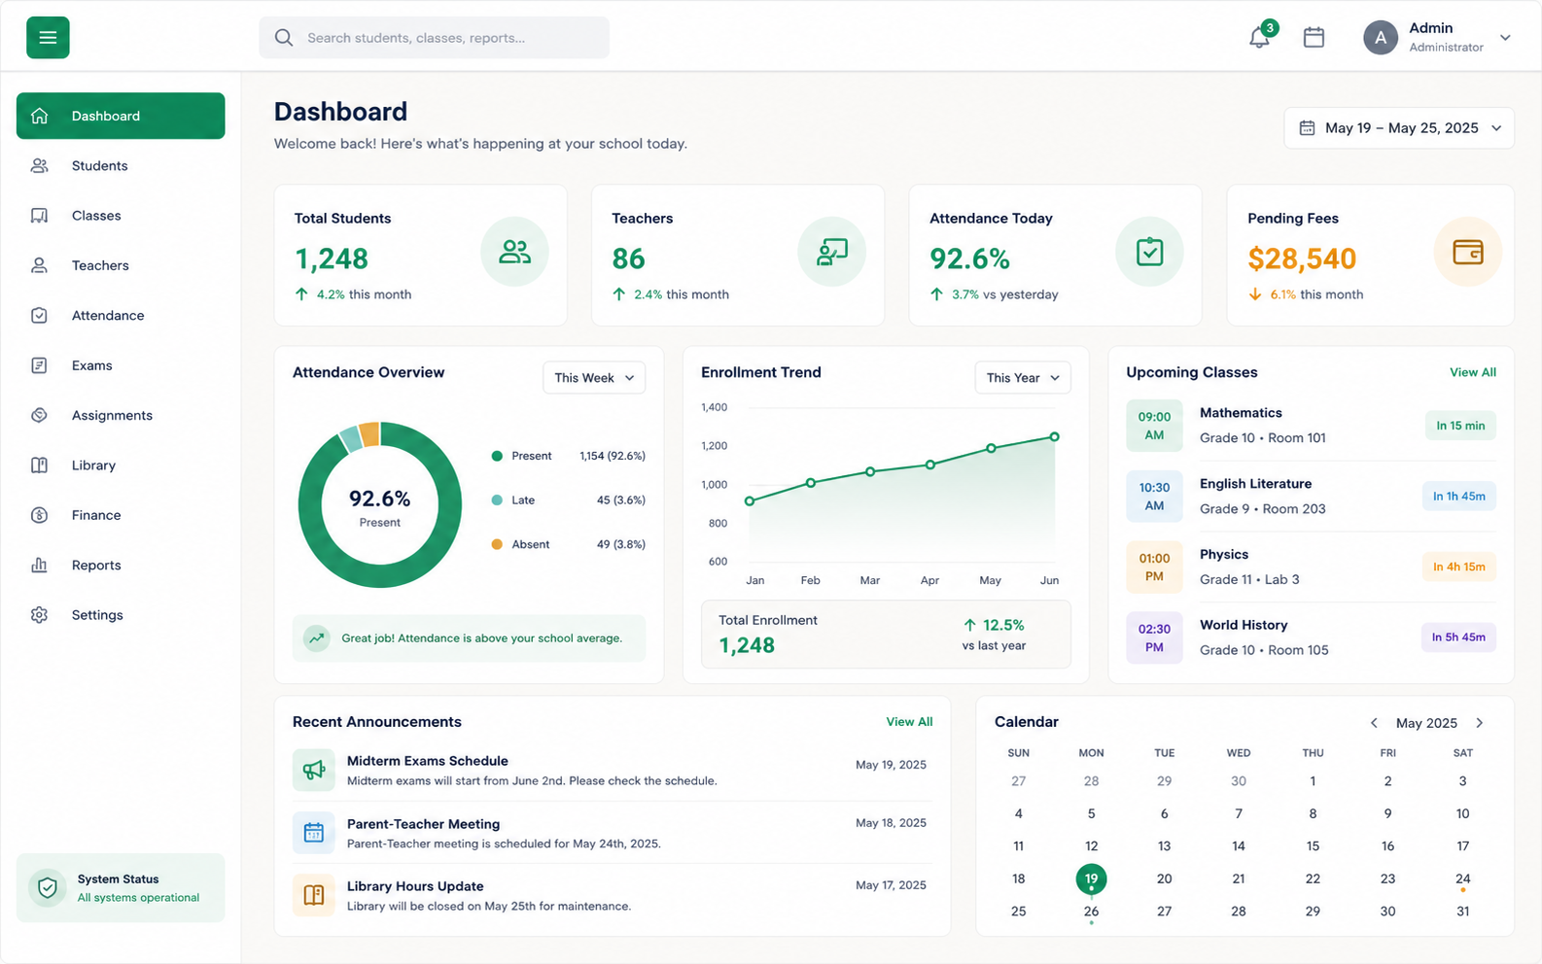This screenshot has height=964, width=1542.
Task: Click the Library sidebar book icon
Action: [x=39, y=465]
